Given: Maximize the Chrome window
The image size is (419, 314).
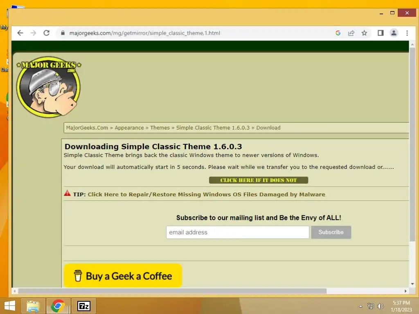Looking at the screenshot, I should 392,13.
